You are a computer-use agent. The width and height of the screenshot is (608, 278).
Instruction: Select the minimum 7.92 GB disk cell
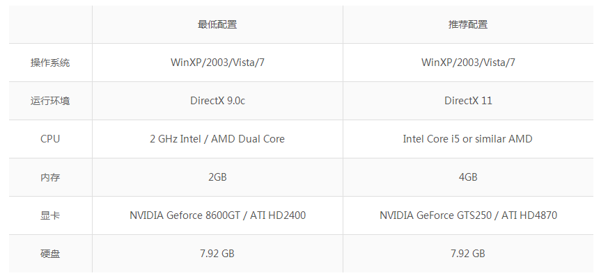217,254
